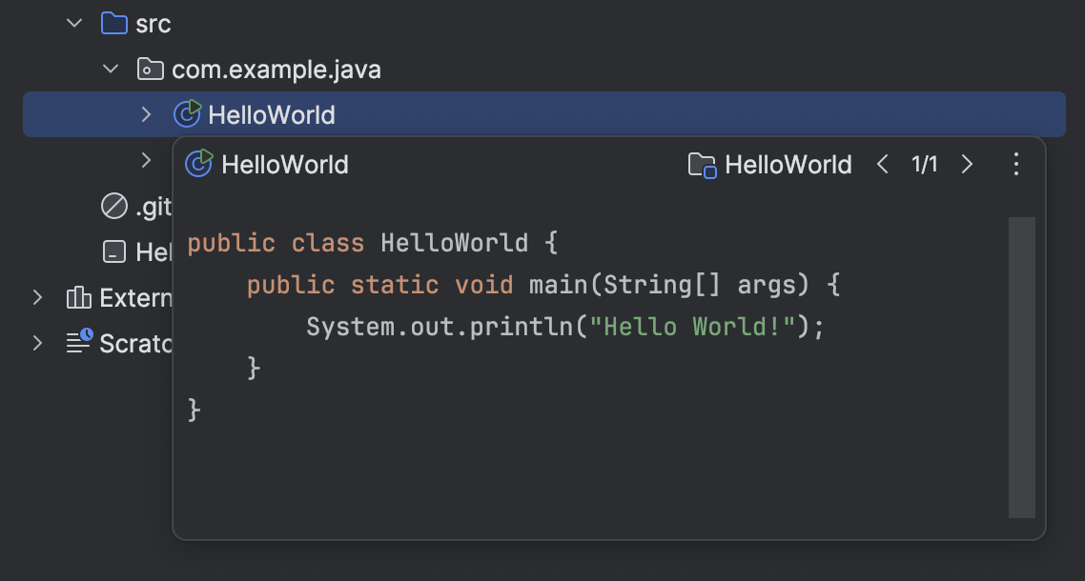Image resolution: width=1085 pixels, height=581 pixels.
Task: Click the Scratches and Consoles icon
Action: tap(78, 342)
